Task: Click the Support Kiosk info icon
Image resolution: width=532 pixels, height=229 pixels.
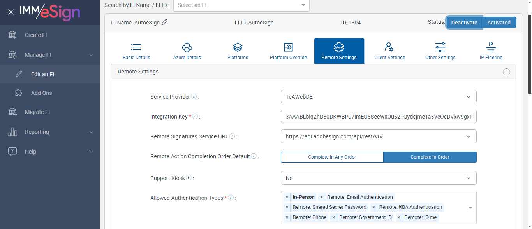Action: pyautogui.click(x=189, y=178)
